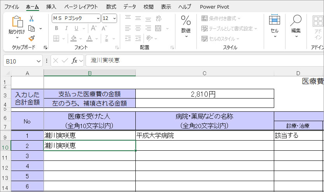Apply font color A

(89, 38)
